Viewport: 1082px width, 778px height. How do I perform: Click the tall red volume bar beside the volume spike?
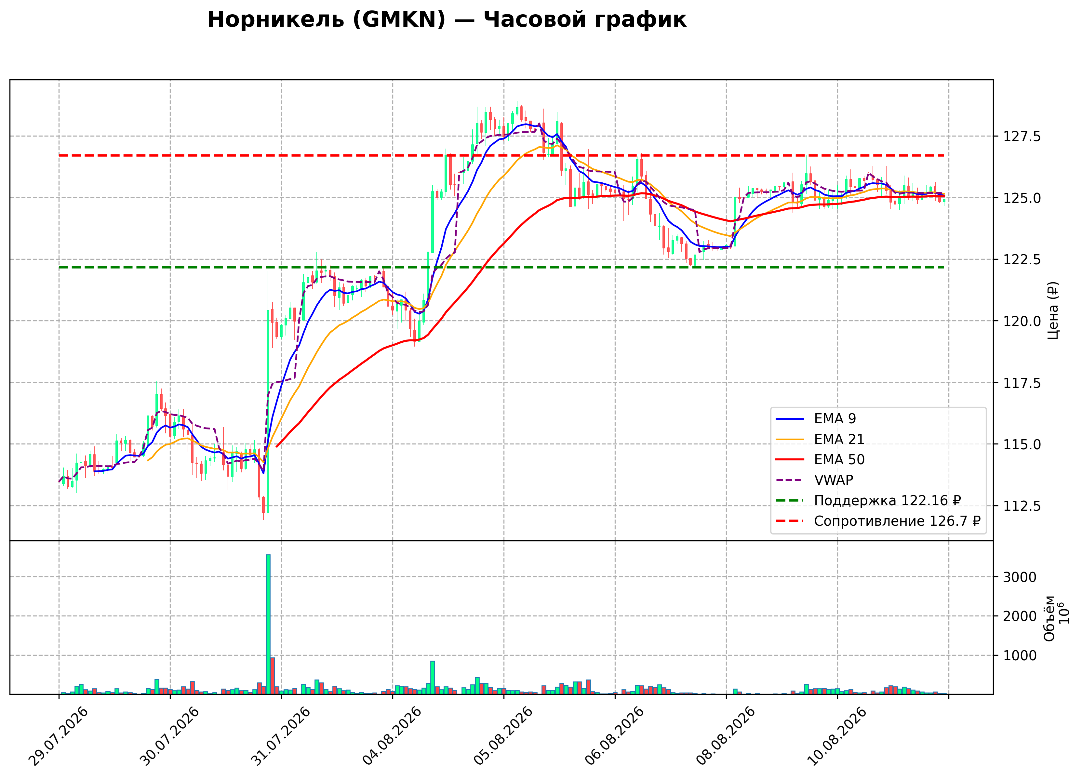coord(273,676)
